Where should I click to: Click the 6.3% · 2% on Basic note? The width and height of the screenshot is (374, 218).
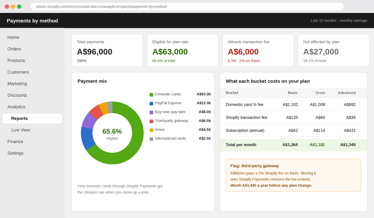(x=244, y=61)
